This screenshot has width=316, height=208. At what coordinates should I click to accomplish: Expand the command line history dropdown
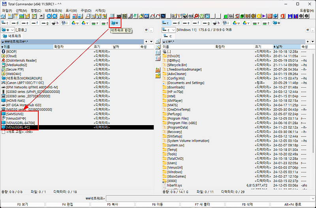312,199
